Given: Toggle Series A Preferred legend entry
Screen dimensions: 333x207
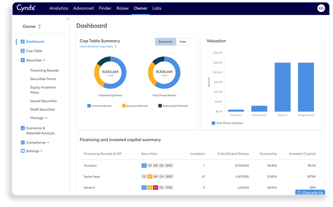Looking at the screenshot, I should coord(135,106).
